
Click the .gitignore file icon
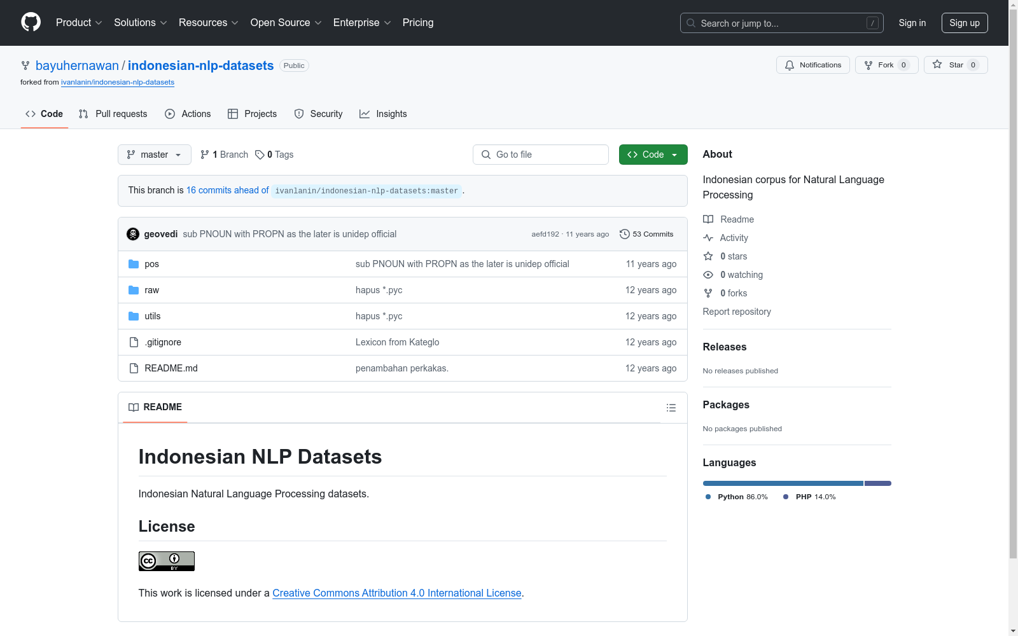coord(134,342)
